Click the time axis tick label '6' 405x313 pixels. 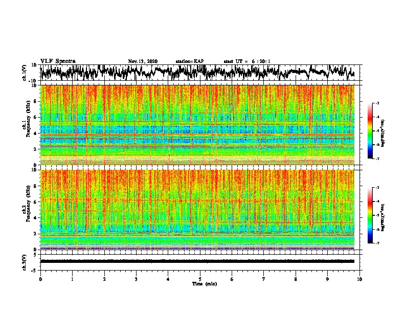click(x=232, y=279)
